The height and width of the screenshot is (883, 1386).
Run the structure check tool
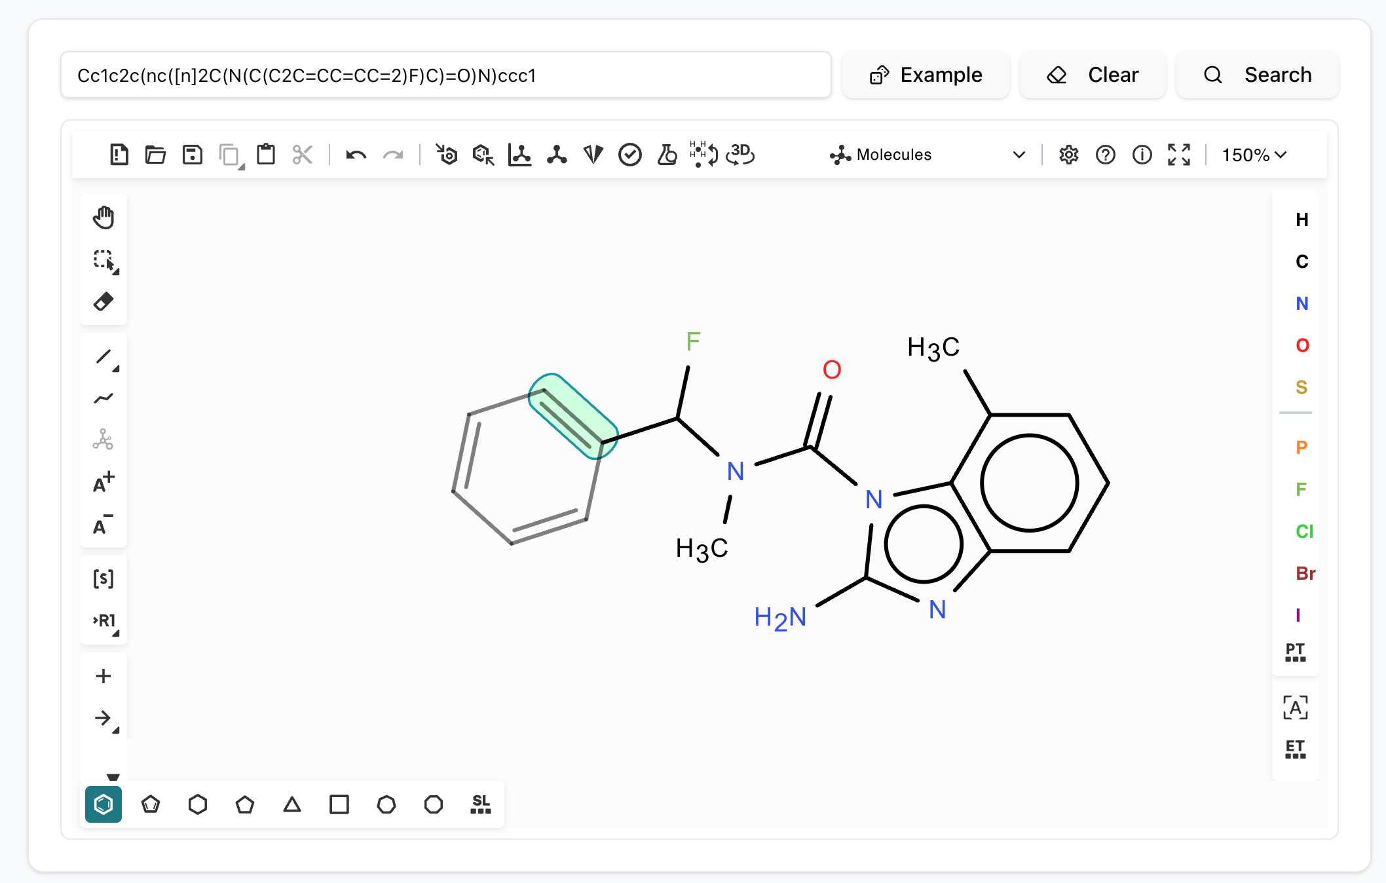629,154
